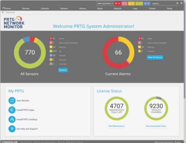Image resolution: width=186 pixels, height=143 pixels.
Task: Click yellow Warning icon in Current Alarms legend
Action: click(x=140, y=47)
